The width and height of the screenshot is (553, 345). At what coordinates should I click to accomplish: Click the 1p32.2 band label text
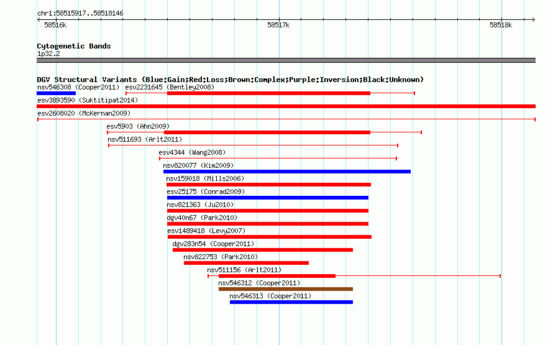click(x=48, y=53)
